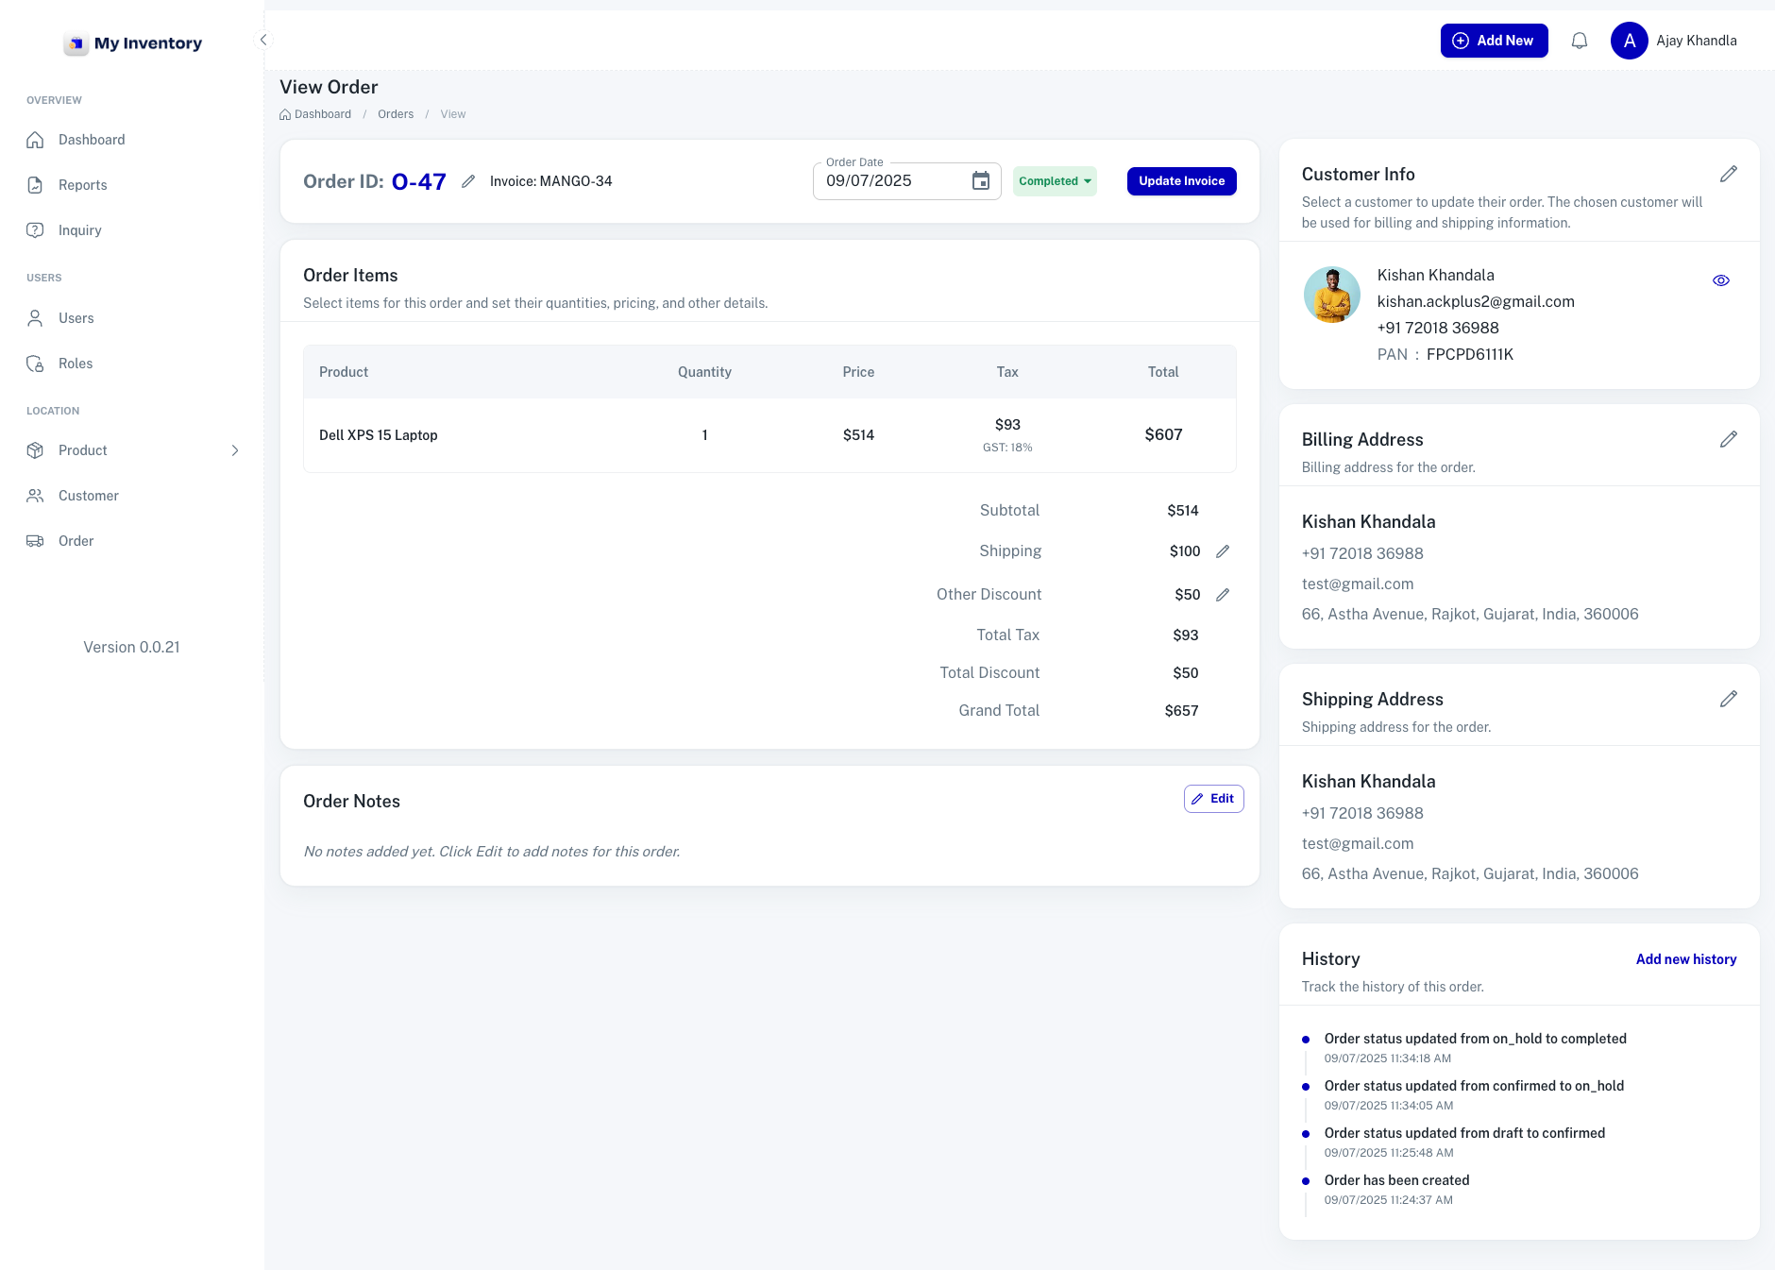
Task: Edit Customer Info with pencil icon
Action: point(1728,175)
